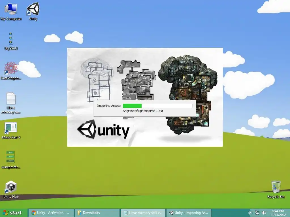Switch to Unity - Activation Chrome taskbar item
290x217 pixels.
pyautogui.click(x=51, y=213)
